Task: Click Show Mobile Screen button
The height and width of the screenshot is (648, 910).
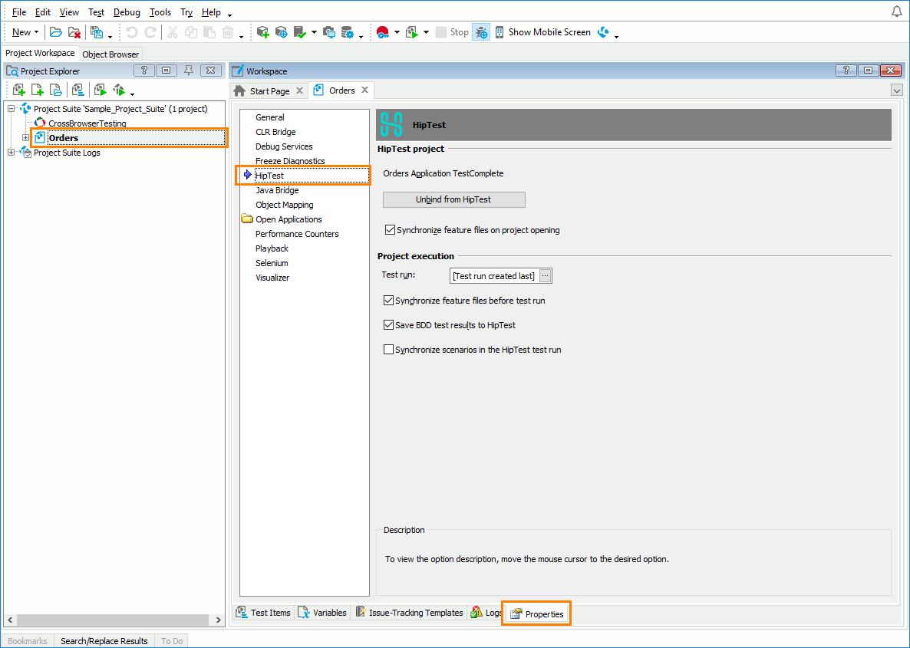Action: 543,32
